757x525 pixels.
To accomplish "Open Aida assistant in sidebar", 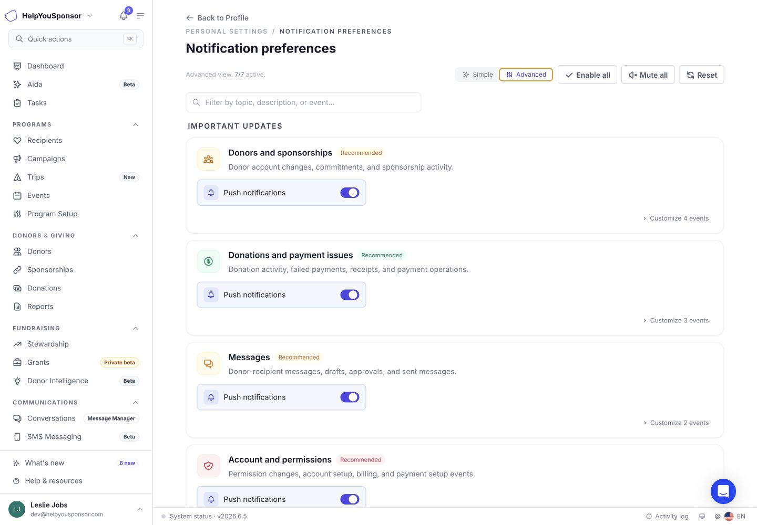I will tap(76, 85).
